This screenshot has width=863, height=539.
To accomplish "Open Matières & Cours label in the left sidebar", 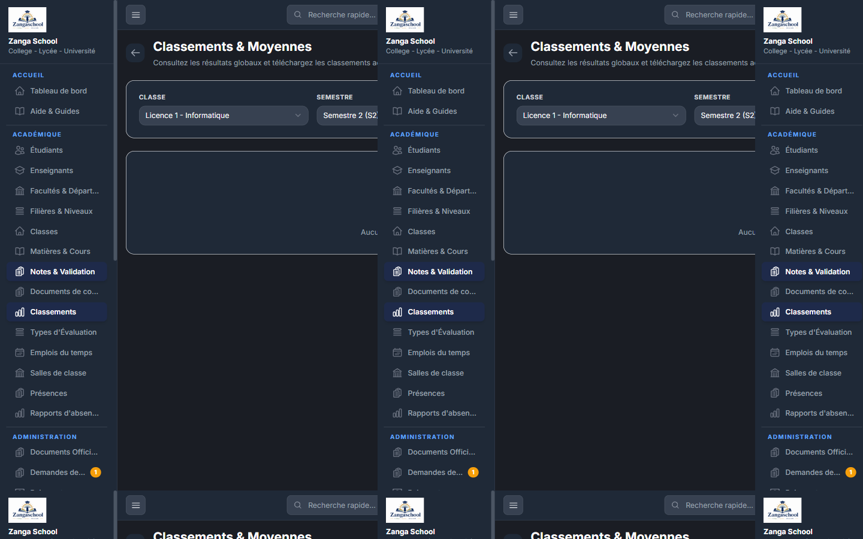I will coord(60,252).
